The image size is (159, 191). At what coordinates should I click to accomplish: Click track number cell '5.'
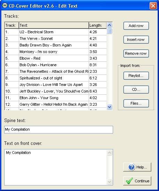pos(12,58)
